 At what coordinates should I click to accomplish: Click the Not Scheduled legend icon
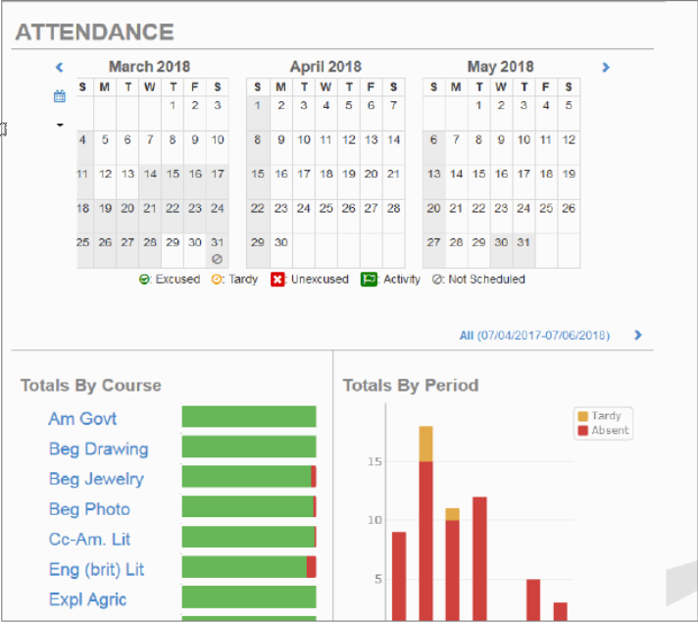(437, 280)
